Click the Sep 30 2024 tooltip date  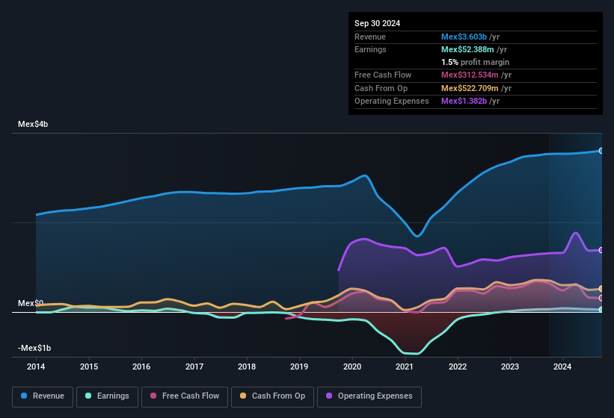pyautogui.click(x=377, y=23)
